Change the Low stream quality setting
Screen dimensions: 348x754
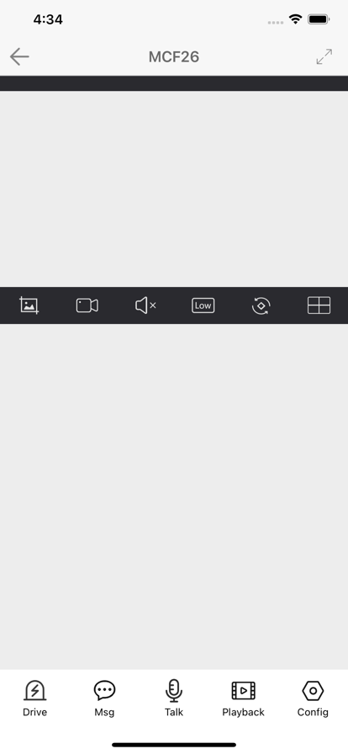pyautogui.click(x=203, y=305)
